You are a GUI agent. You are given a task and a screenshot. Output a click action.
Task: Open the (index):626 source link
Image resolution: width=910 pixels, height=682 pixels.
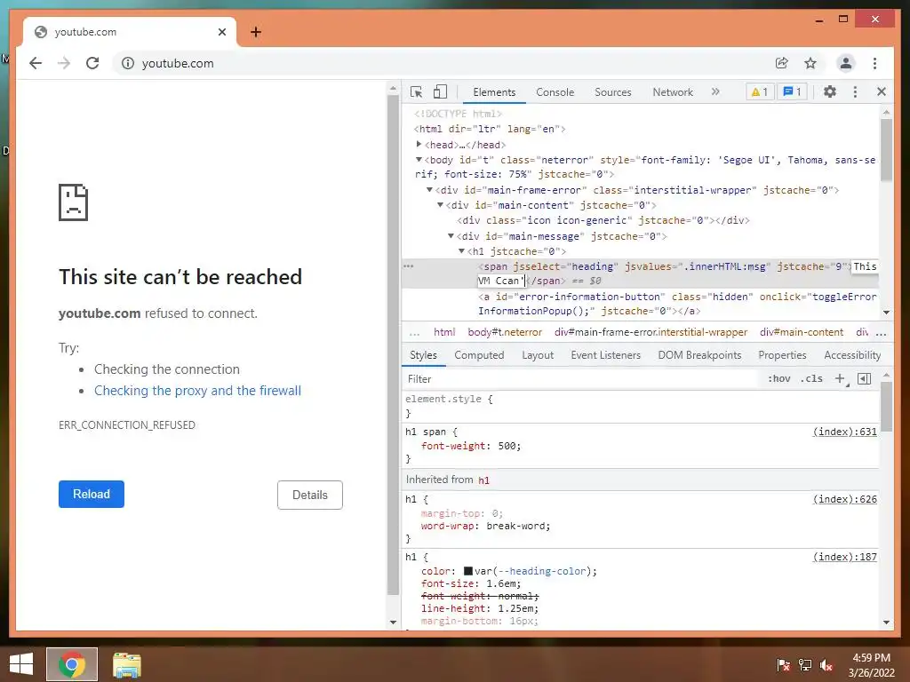[845, 499]
